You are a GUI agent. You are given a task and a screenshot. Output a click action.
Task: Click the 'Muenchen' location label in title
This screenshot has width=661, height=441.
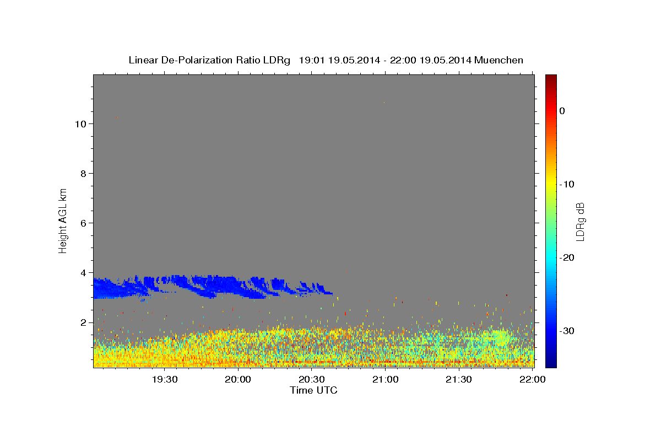(x=499, y=60)
